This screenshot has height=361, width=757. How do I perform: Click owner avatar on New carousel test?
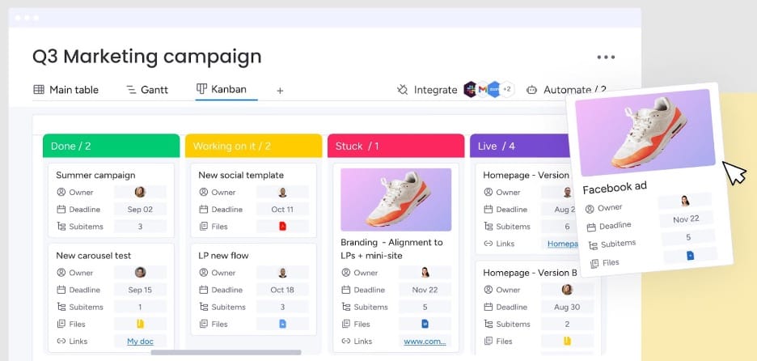(x=140, y=272)
